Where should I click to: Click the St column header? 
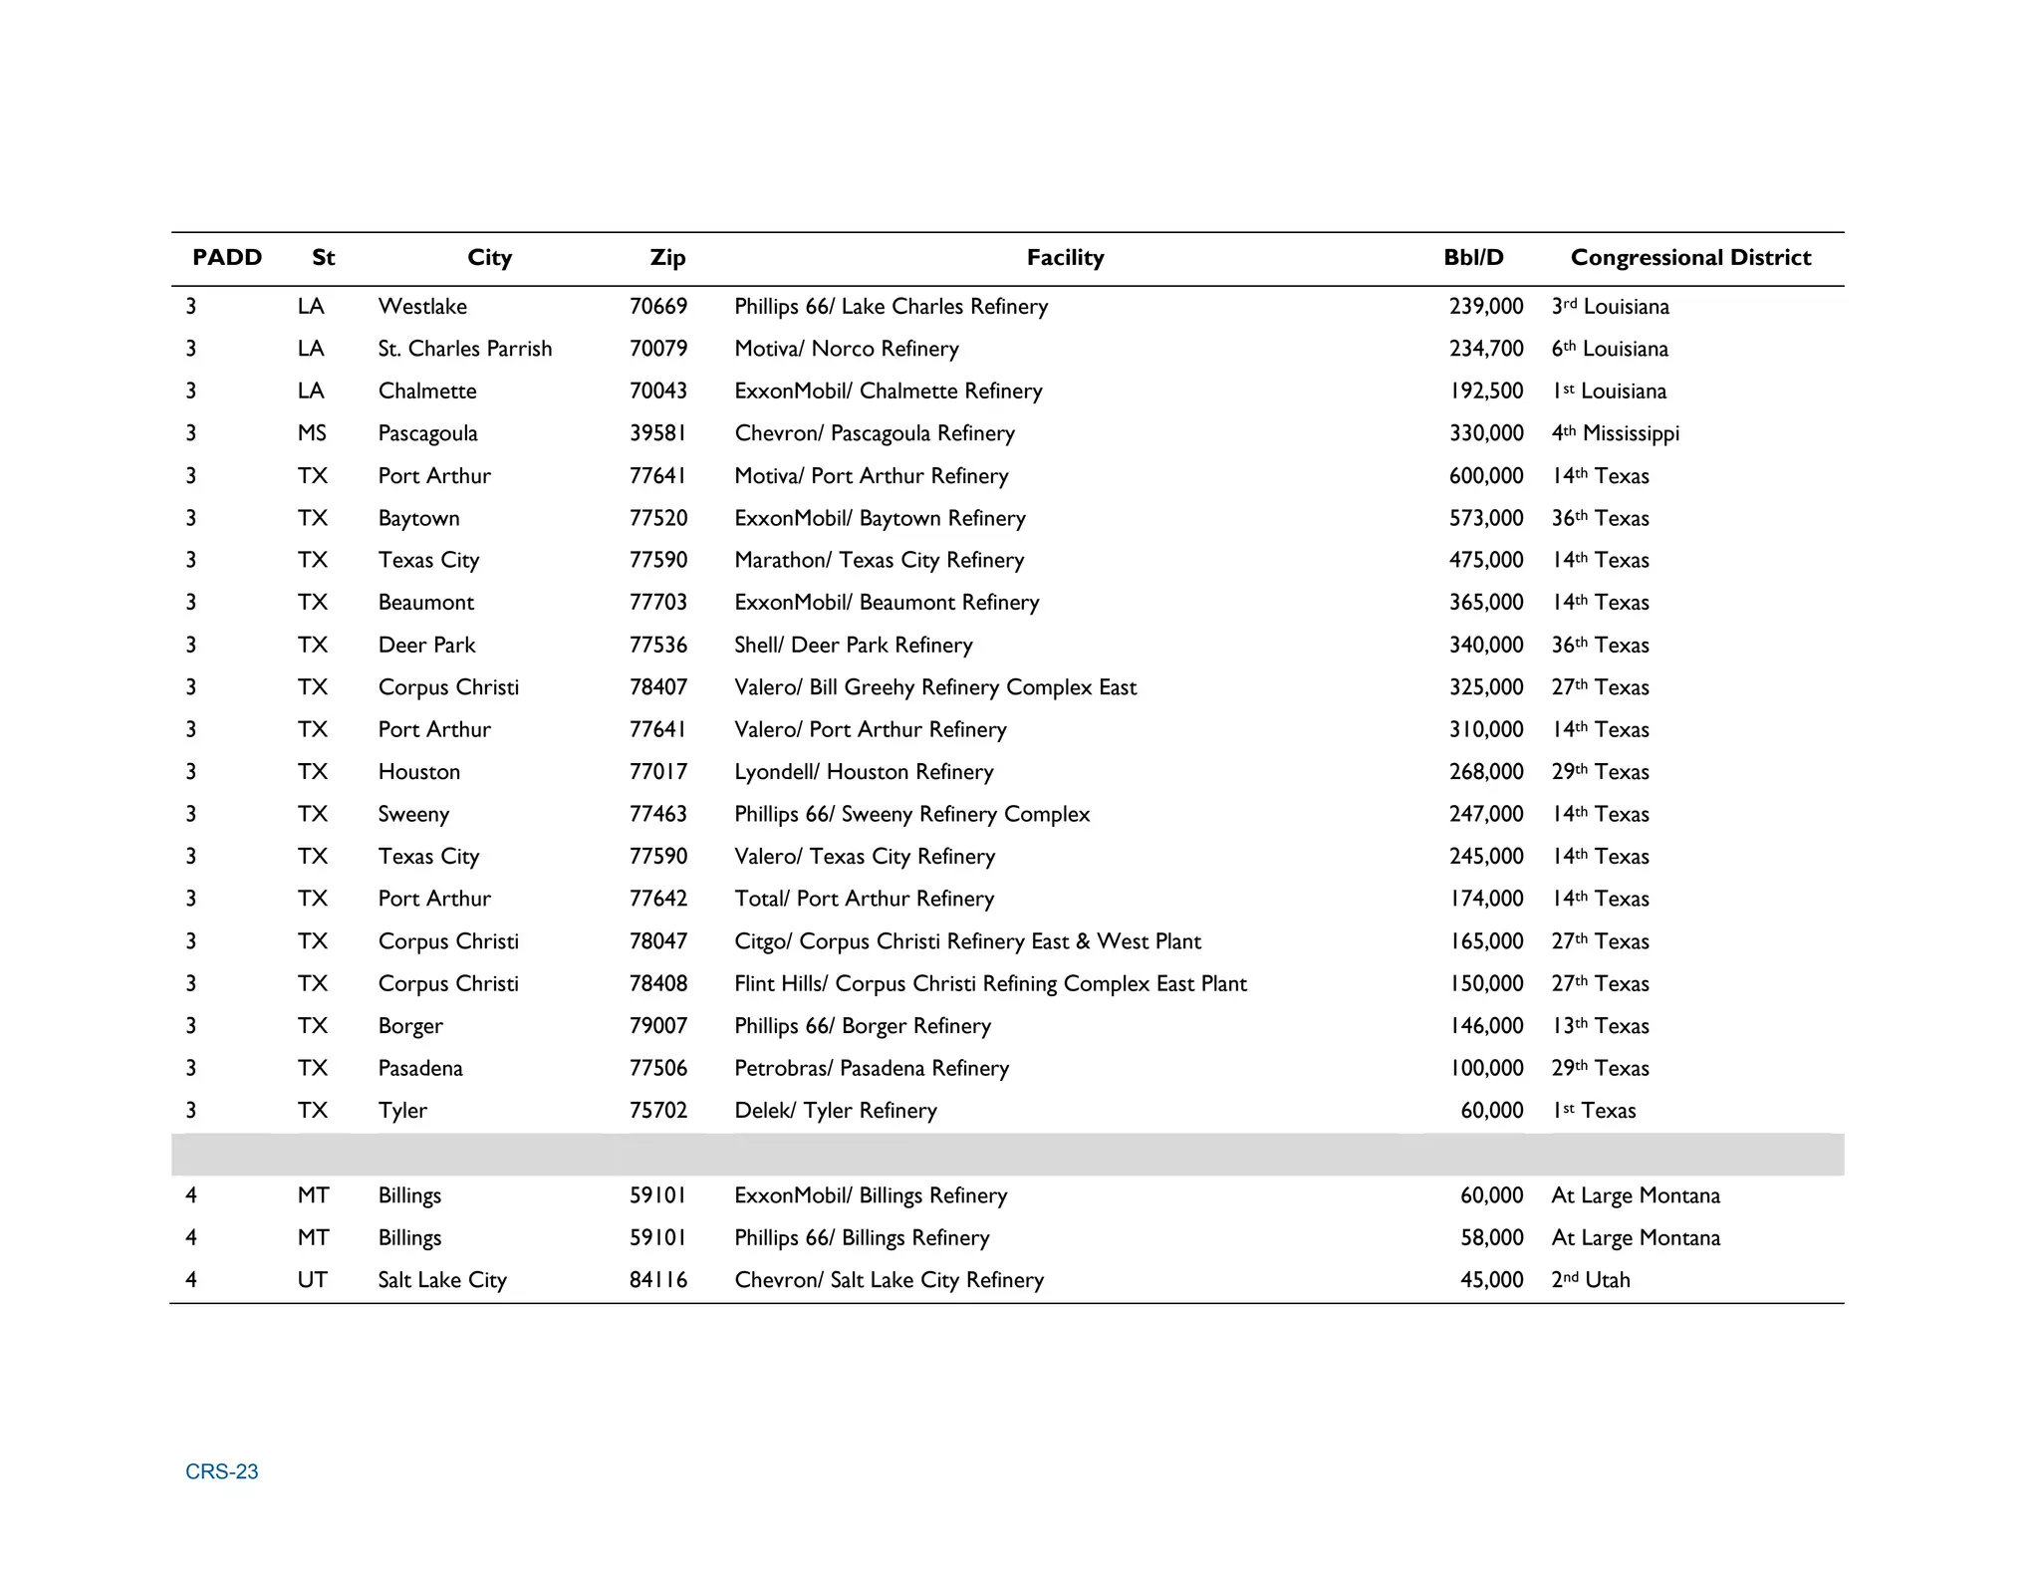pos(323,258)
